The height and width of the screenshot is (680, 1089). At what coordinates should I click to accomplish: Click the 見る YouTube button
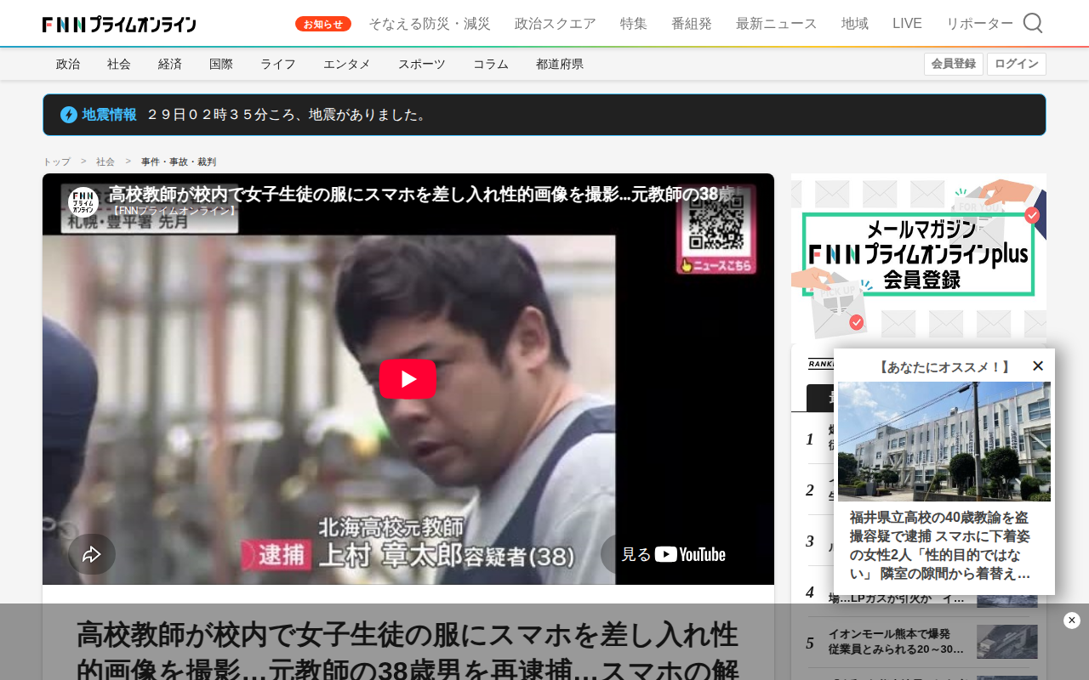click(673, 554)
